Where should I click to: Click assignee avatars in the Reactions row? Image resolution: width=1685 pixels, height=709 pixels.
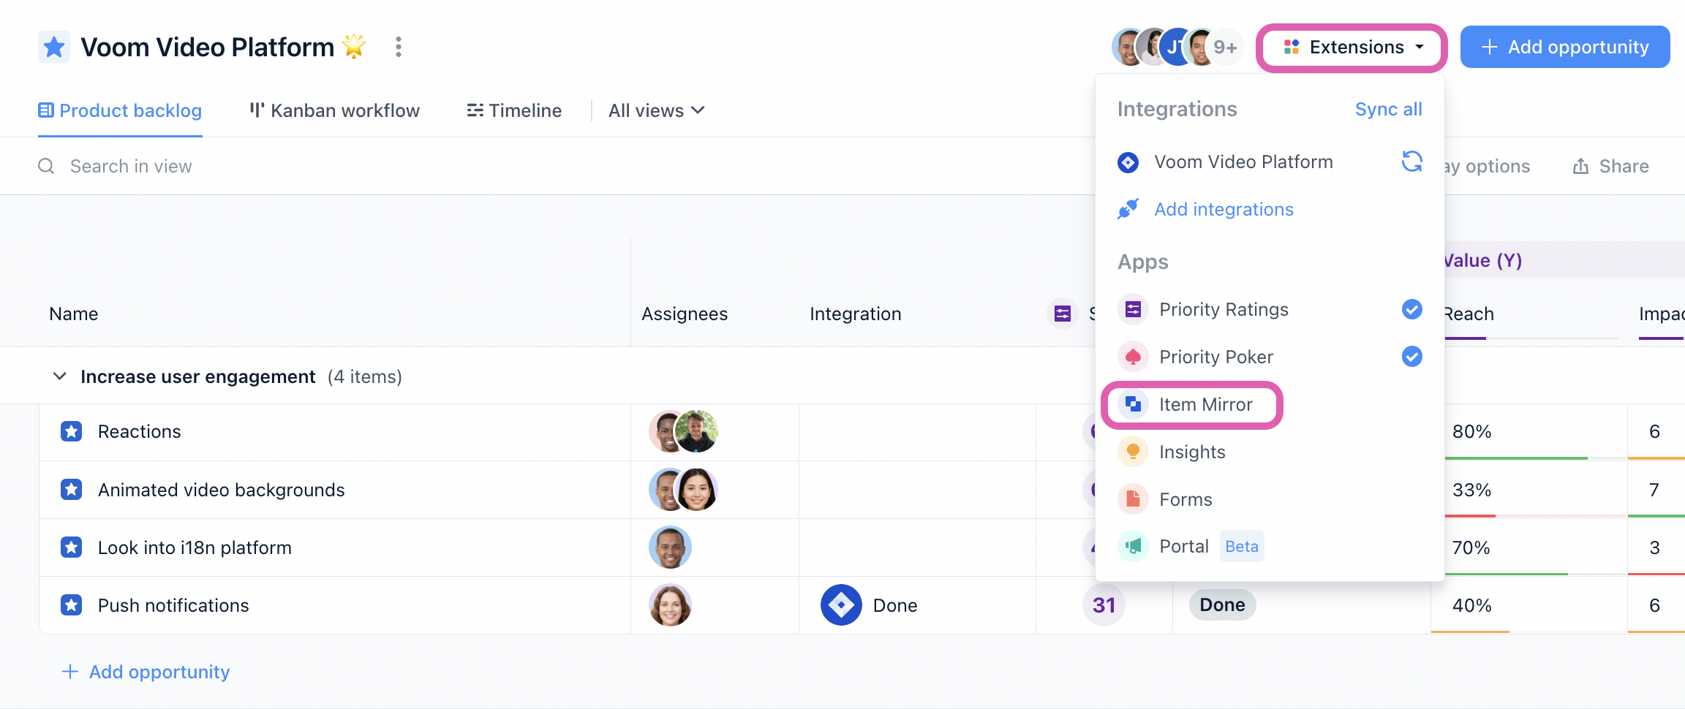coord(683,431)
